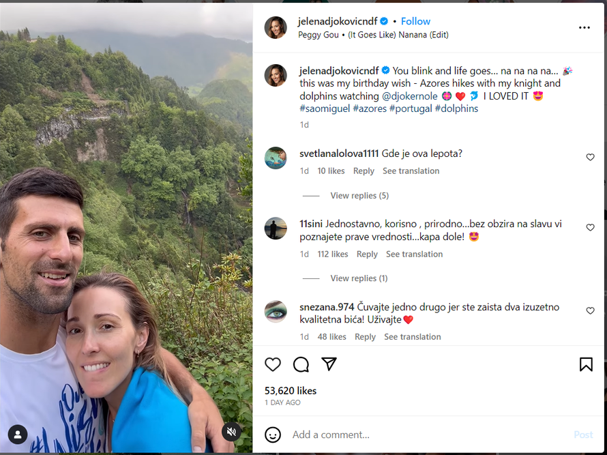Share post with paper plane icon
This screenshot has width=607, height=455.
click(x=329, y=364)
